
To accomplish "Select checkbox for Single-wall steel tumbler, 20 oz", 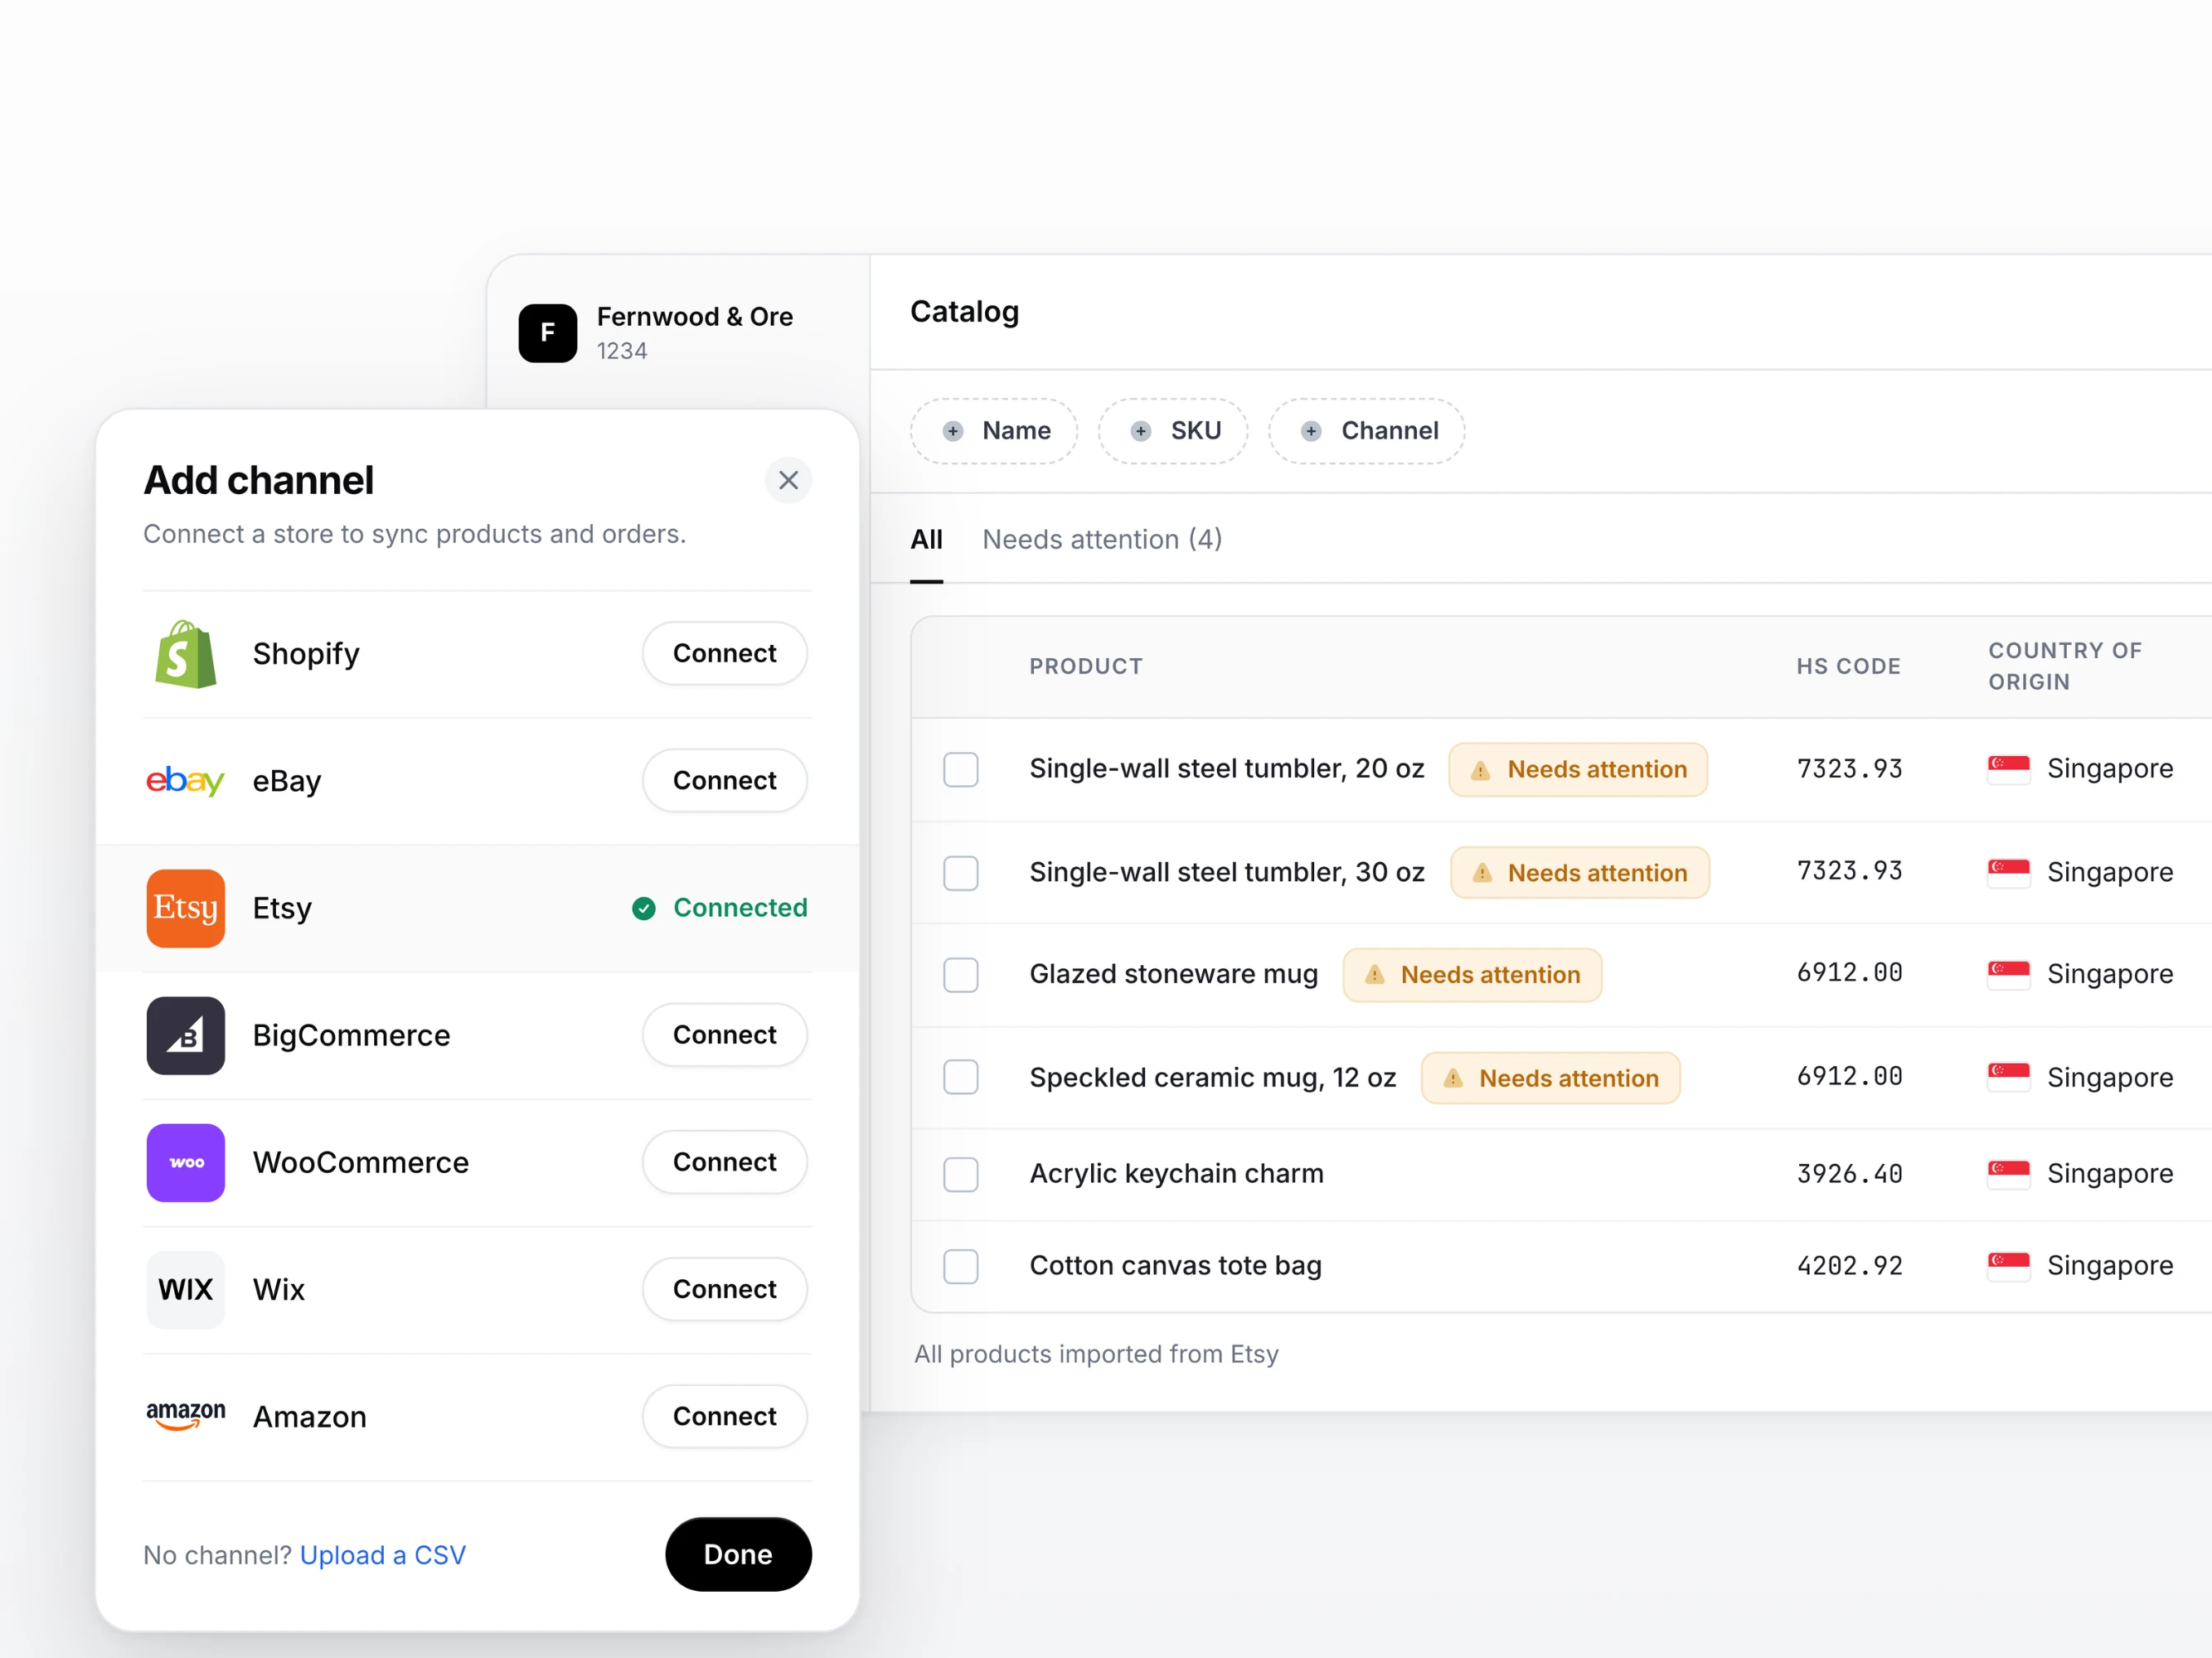I will click(960, 769).
